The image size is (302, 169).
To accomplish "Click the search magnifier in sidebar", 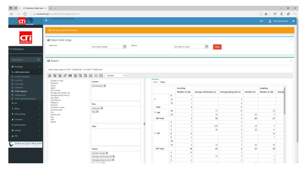I will (39, 60).
